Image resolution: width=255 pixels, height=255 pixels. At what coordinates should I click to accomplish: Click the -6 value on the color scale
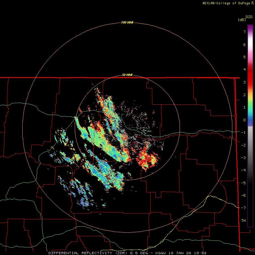coord(243,195)
